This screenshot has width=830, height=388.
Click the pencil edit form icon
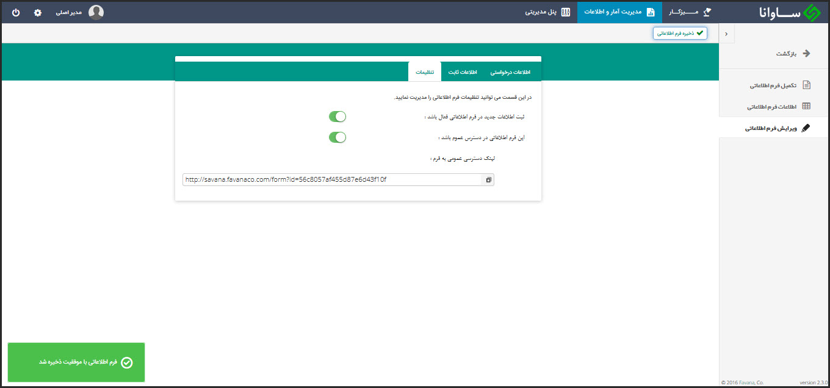pos(806,128)
